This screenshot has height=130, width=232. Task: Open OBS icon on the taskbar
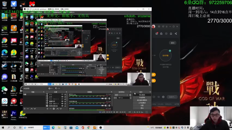[x=101, y=128]
